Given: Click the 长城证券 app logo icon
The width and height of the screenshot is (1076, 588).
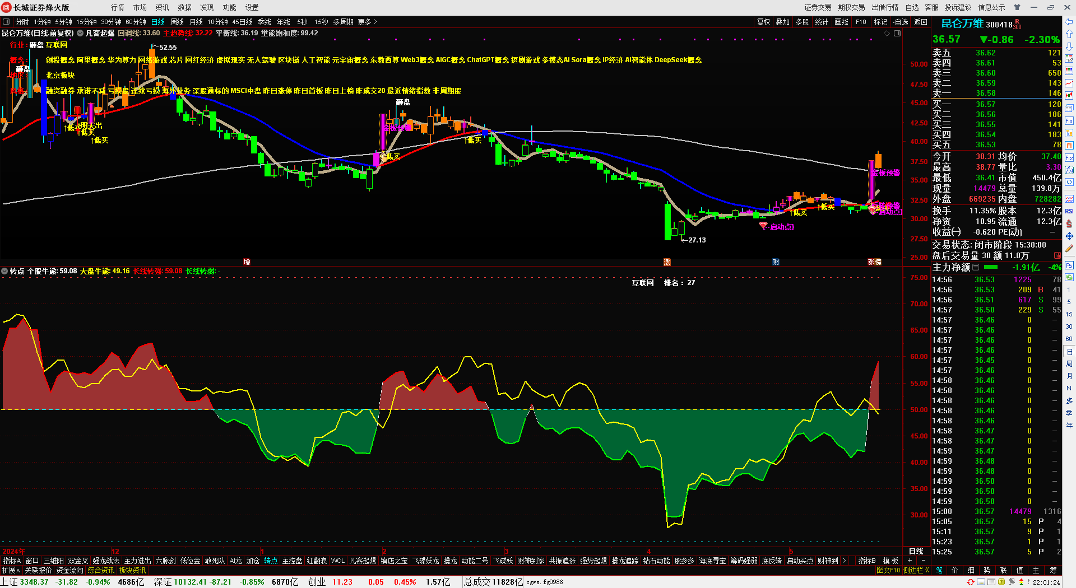Looking at the screenshot, I should [6, 7].
